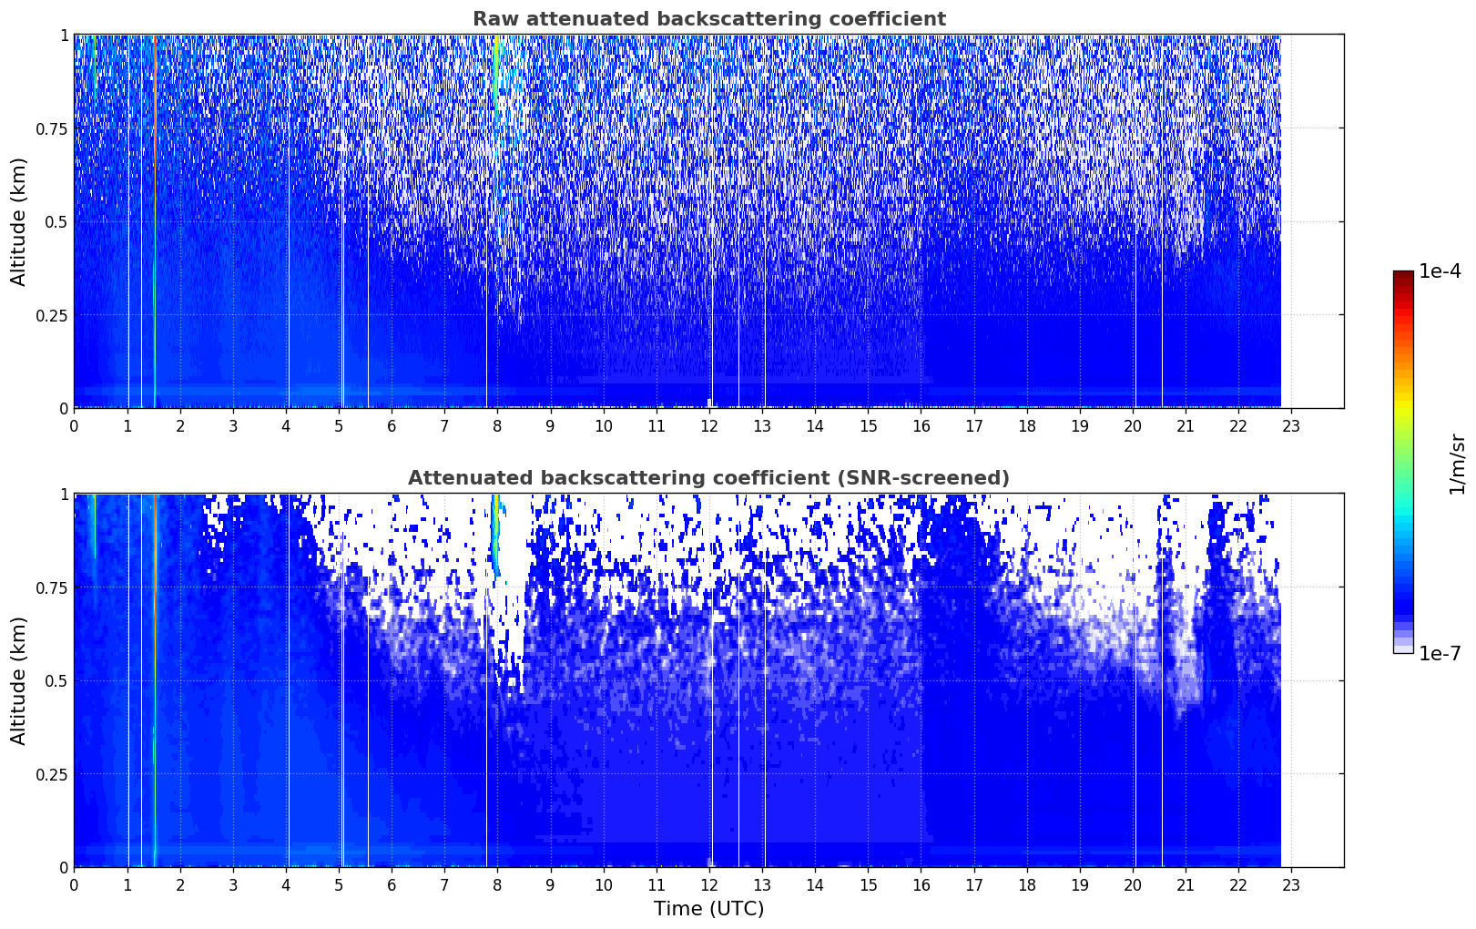Click the "16" hour tick under the raw plot
Screen dimensions: 1476x929
[921, 425]
